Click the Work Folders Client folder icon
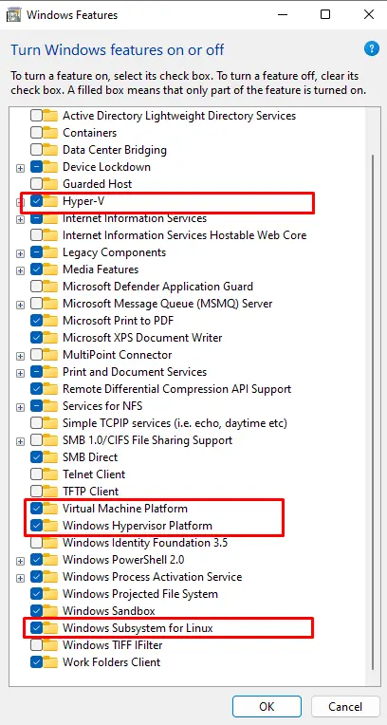Viewport: 387px width, 725px height. tap(50, 662)
